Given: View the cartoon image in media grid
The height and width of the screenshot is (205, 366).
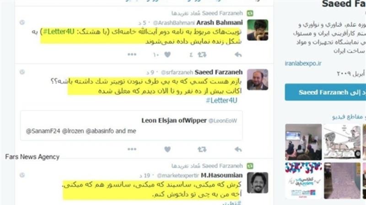Looking at the screenshot, I should tap(342, 142).
